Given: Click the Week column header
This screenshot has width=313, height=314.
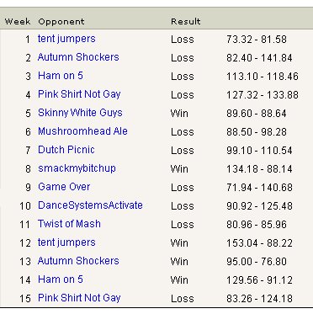Looking at the screenshot, I should pyautogui.click(x=18, y=22).
